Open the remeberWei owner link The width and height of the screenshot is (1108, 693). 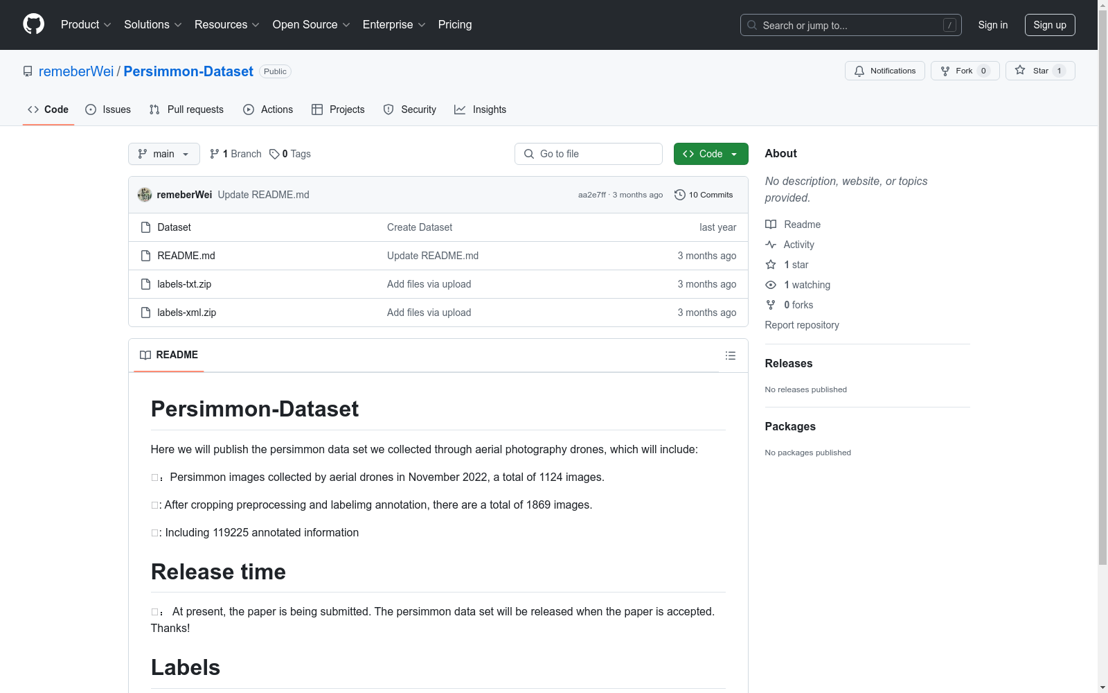click(76, 71)
